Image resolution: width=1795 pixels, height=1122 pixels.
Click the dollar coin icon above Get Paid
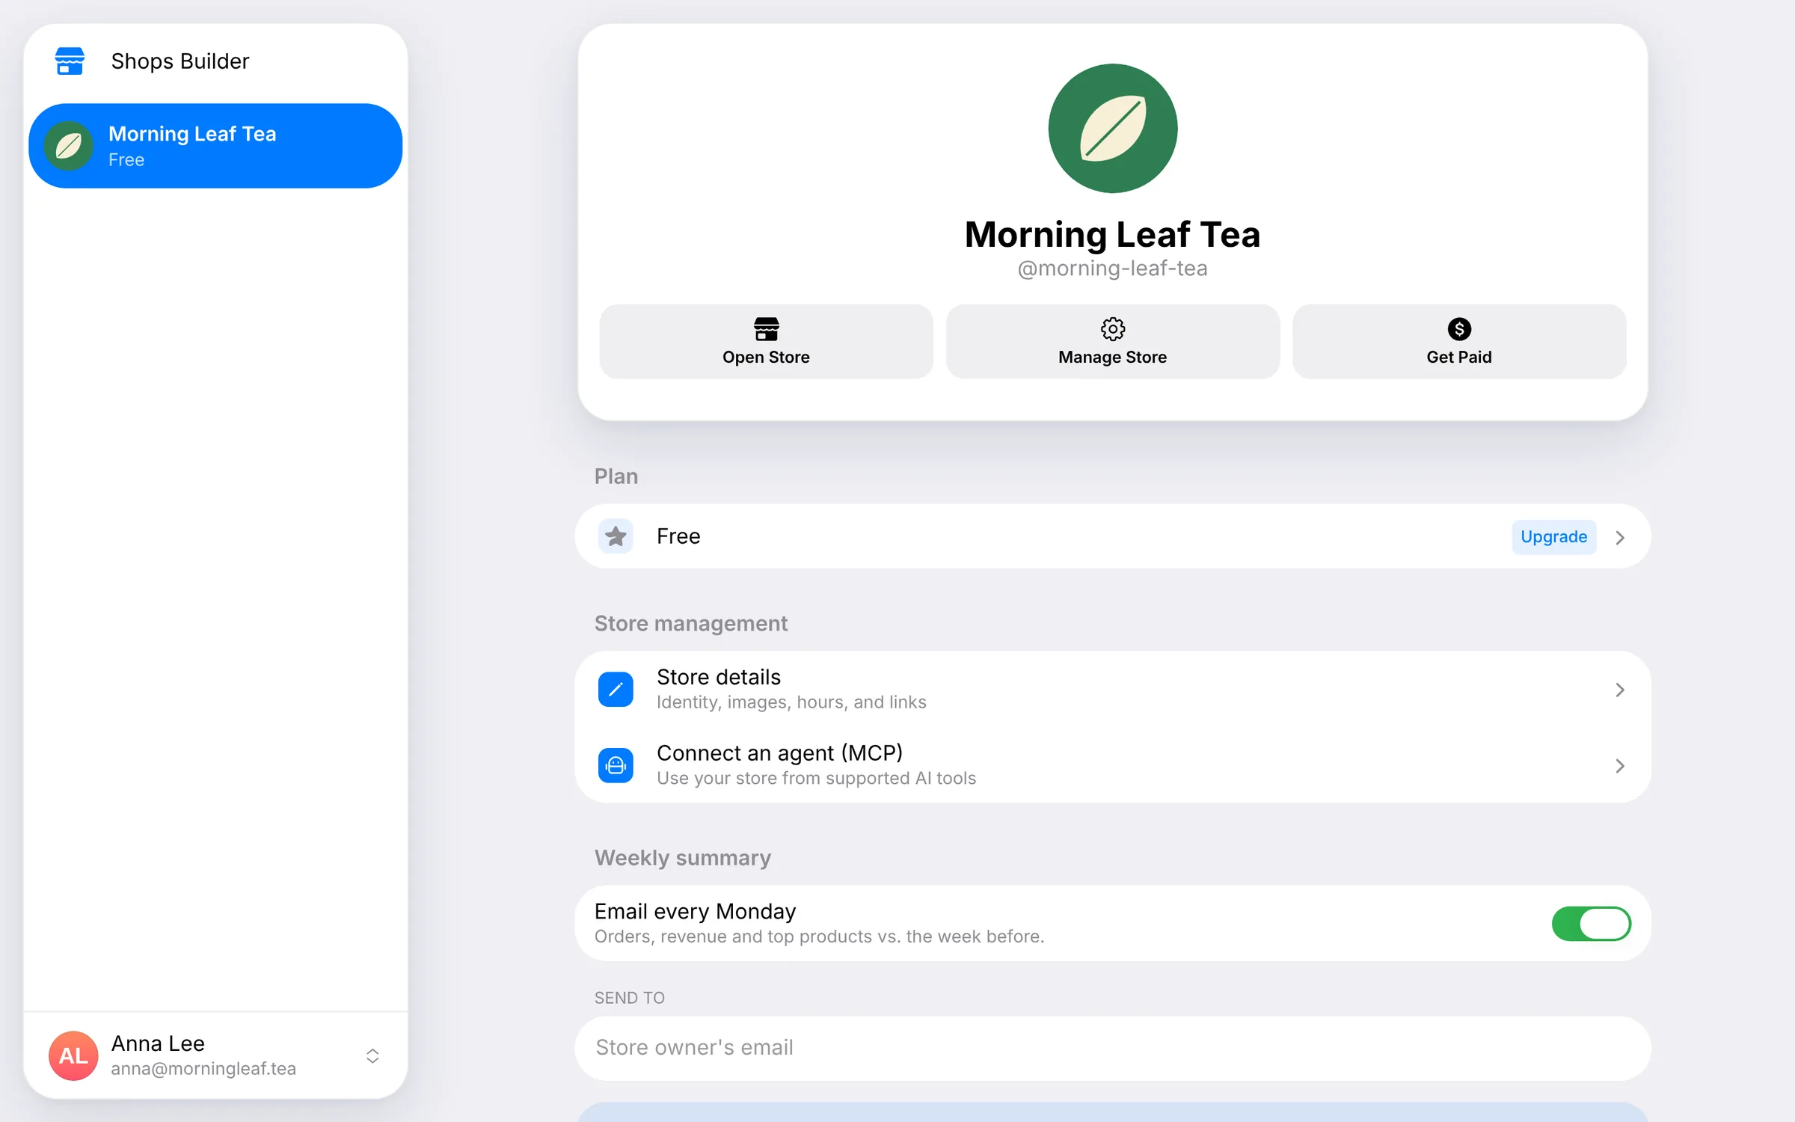(1458, 329)
